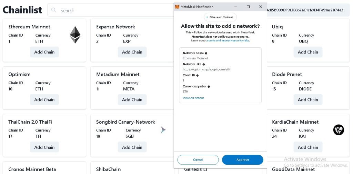Add Chain for KardiaChain Mainnet
This screenshot has height=174, width=353.
pyautogui.click(x=308, y=147)
